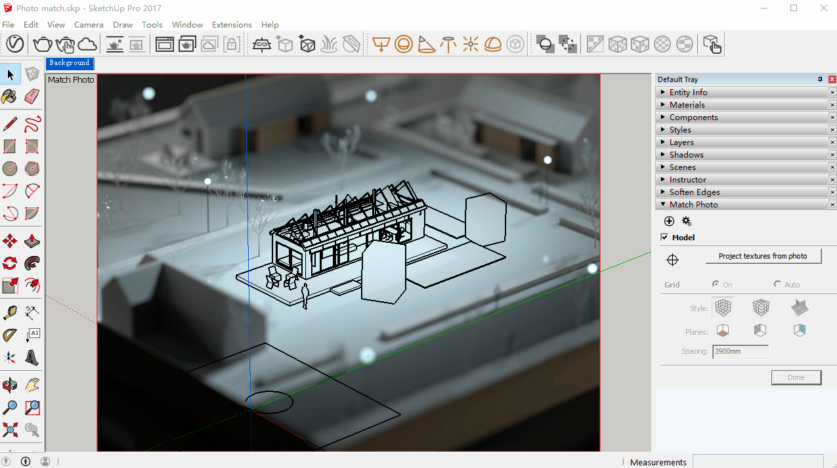Image resolution: width=837 pixels, height=468 pixels.
Task: Choose the first grid Style cube icon
Action: tap(723, 307)
